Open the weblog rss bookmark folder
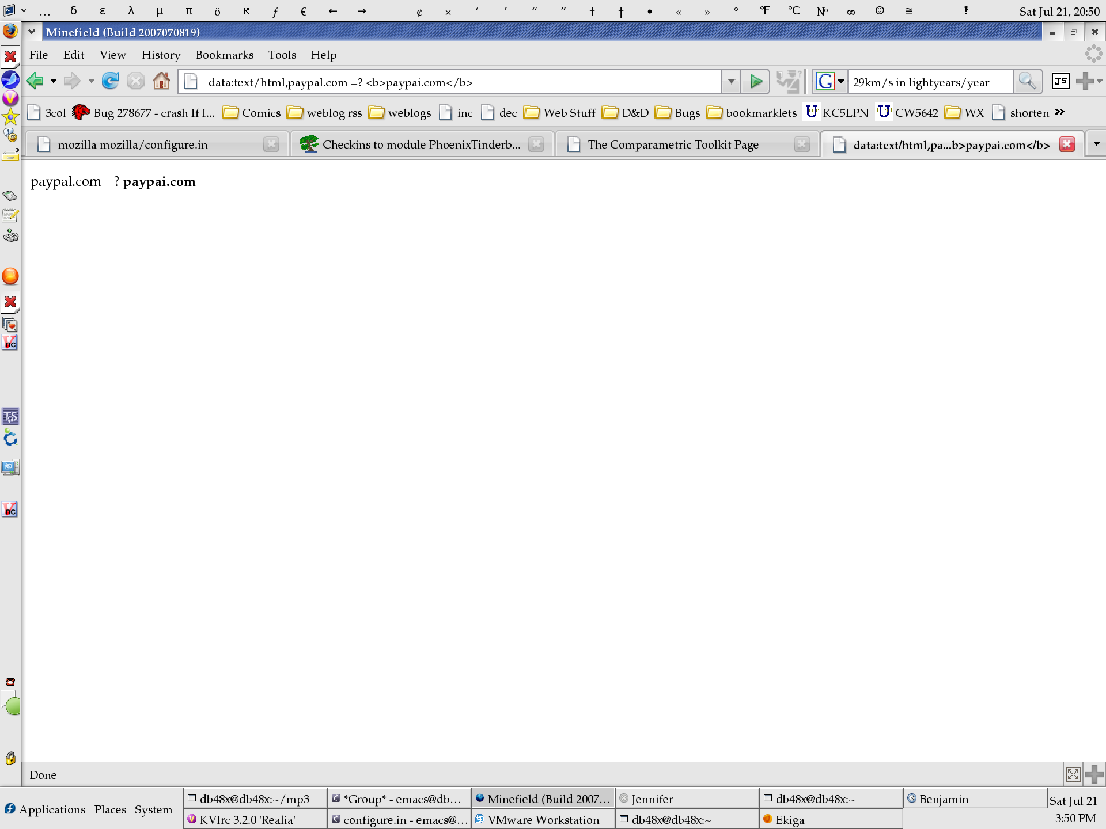Viewport: 1106px width, 829px height. click(325, 112)
